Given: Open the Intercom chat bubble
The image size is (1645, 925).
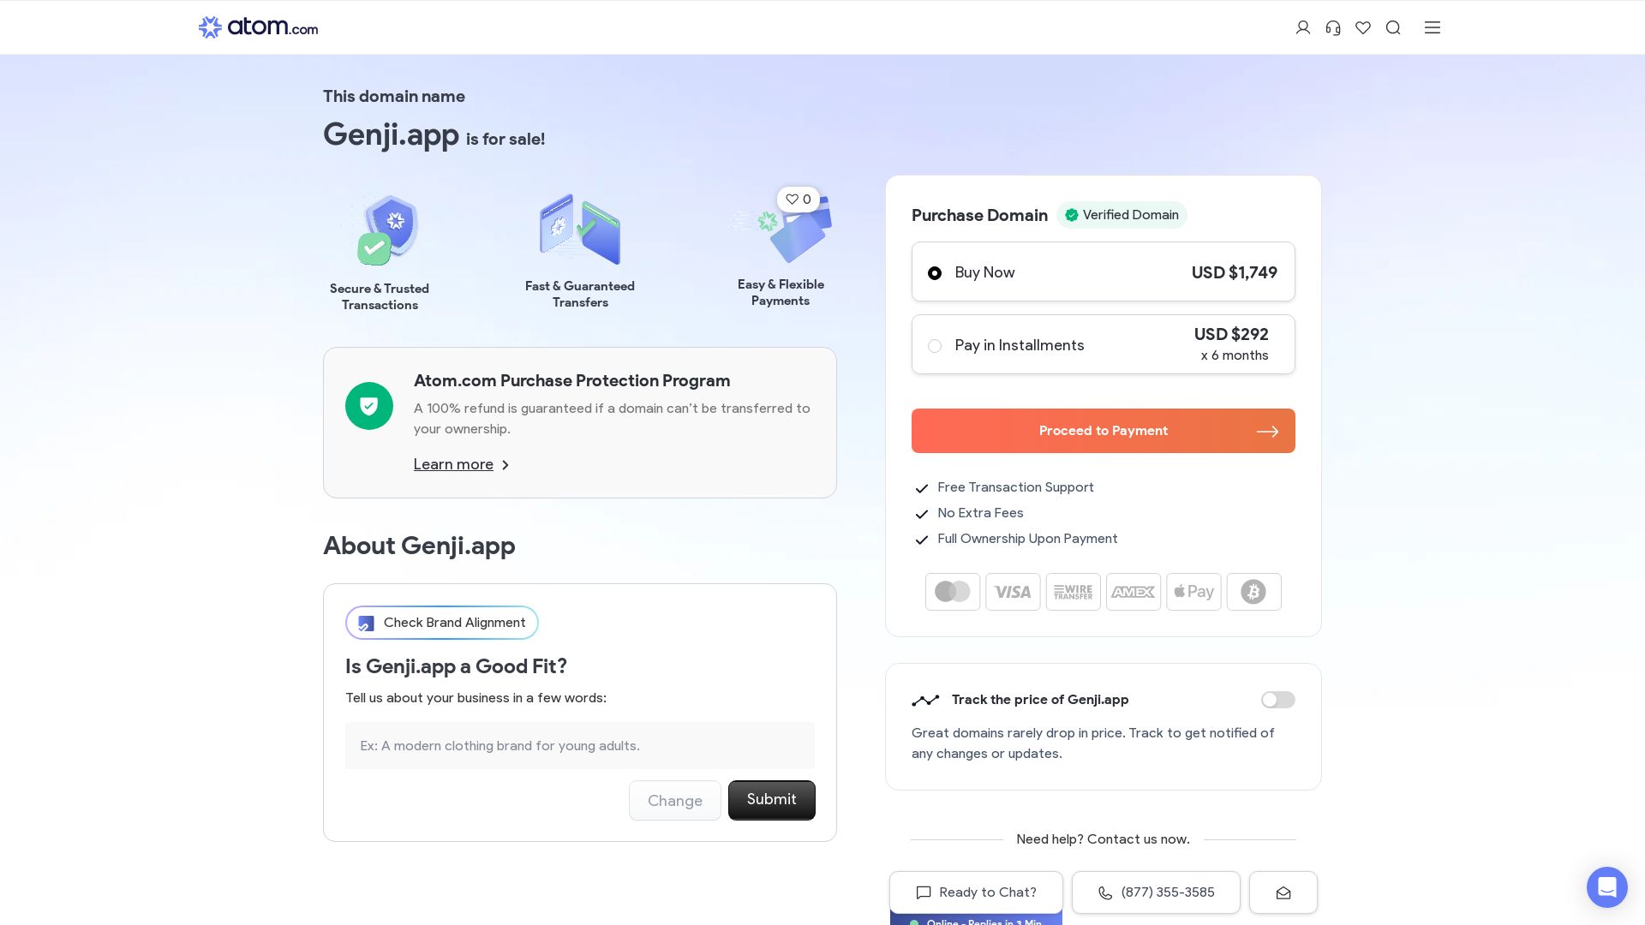Looking at the screenshot, I should coord(1606,886).
